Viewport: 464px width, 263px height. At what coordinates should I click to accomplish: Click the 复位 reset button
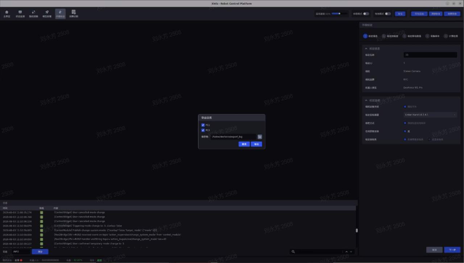pos(400,14)
